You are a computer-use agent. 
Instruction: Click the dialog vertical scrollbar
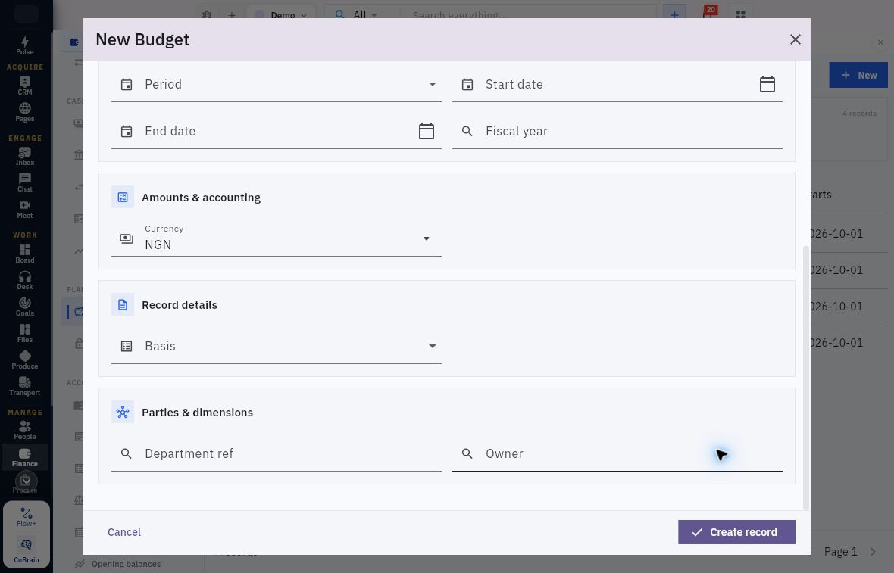[805, 378]
